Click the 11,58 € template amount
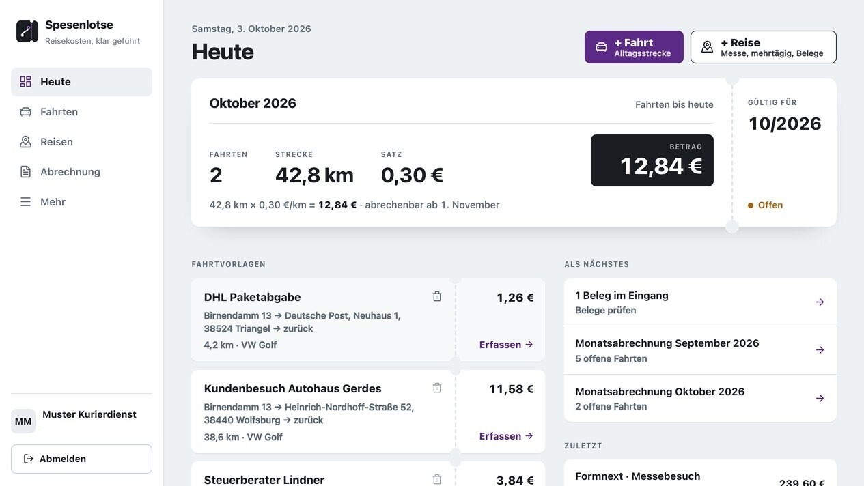 click(x=512, y=389)
